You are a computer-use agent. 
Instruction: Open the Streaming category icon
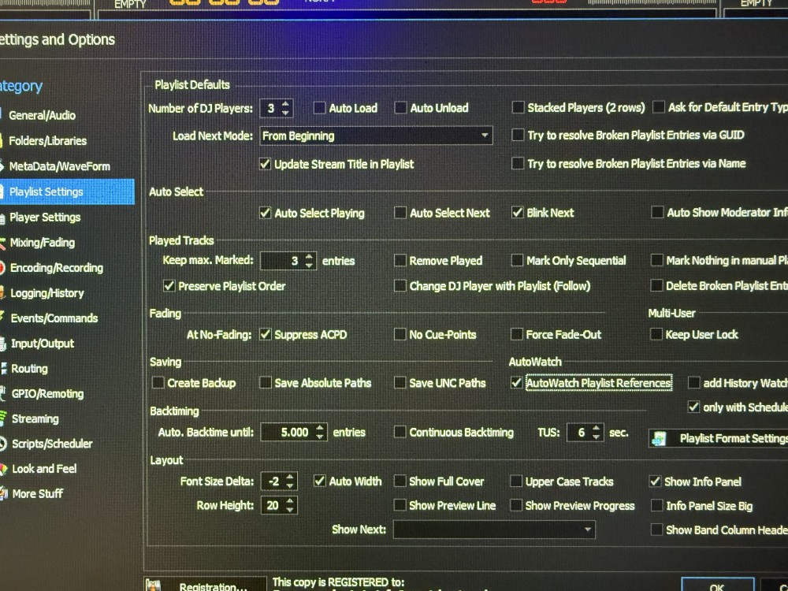(x=3, y=418)
